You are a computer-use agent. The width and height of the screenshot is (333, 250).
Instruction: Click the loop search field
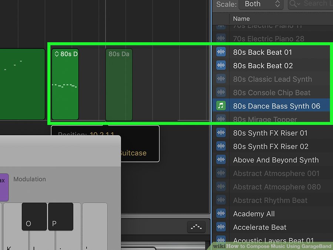[x=310, y=4]
